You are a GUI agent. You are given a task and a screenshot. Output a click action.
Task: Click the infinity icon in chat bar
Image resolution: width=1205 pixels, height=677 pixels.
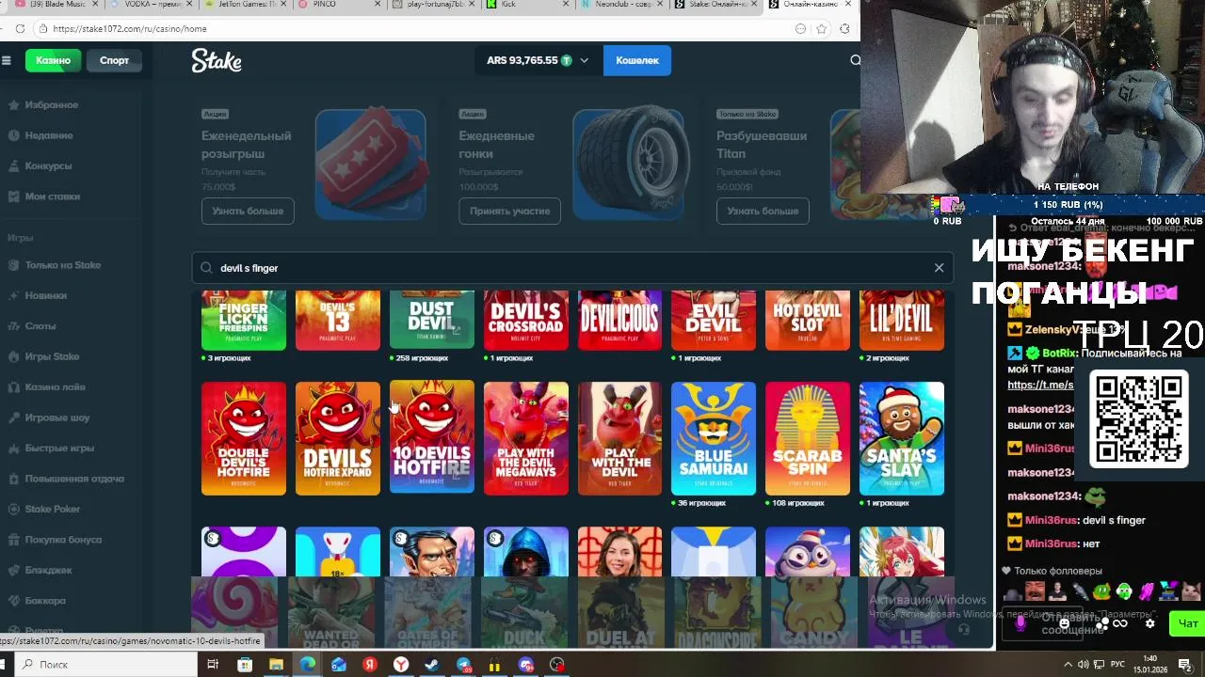coord(1120,622)
